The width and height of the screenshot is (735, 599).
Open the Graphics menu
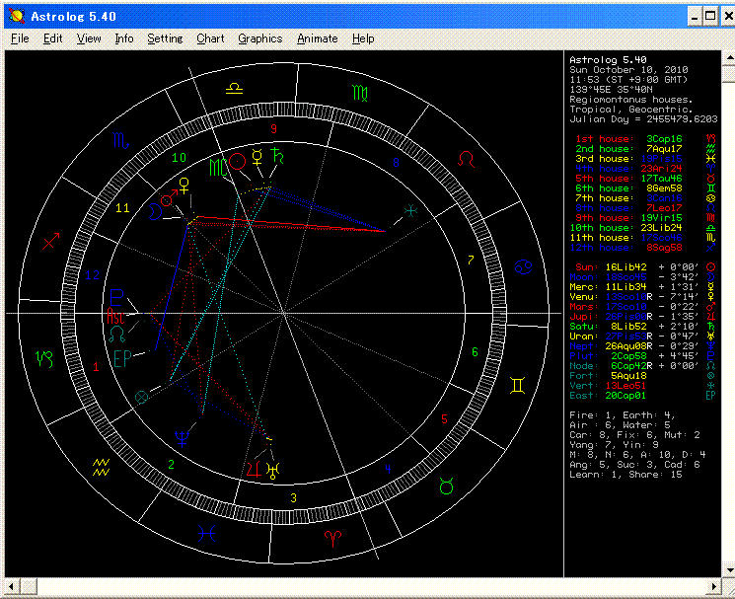[x=259, y=38]
